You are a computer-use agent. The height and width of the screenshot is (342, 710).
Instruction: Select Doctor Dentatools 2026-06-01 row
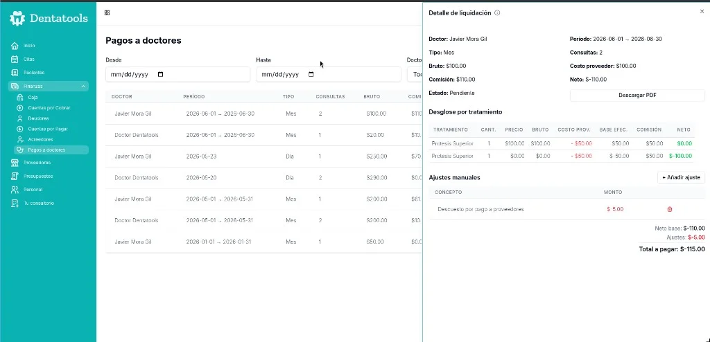coord(263,135)
